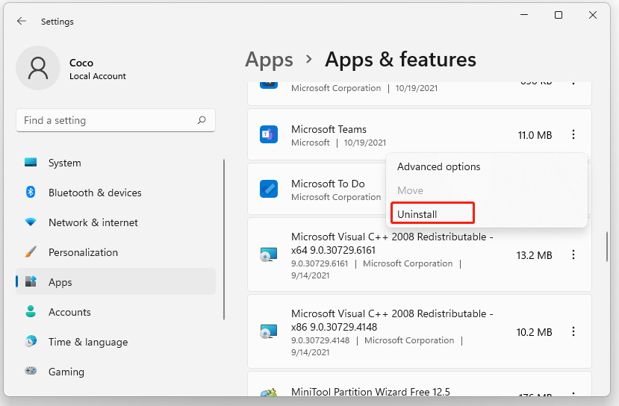Click the back arrow in Settings
Image resolution: width=619 pixels, height=406 pixels.
click(x=21, y=22)
